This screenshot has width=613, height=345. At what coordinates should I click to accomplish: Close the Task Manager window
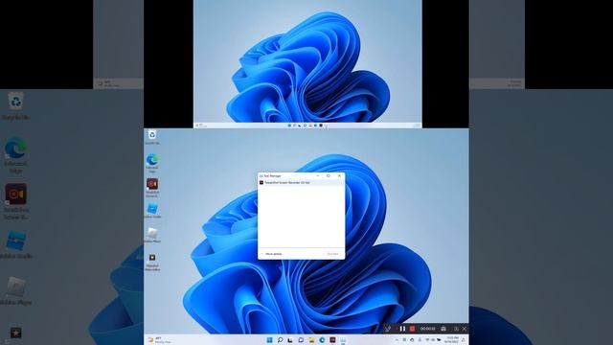pyautogui.click(x=339, y=176)
